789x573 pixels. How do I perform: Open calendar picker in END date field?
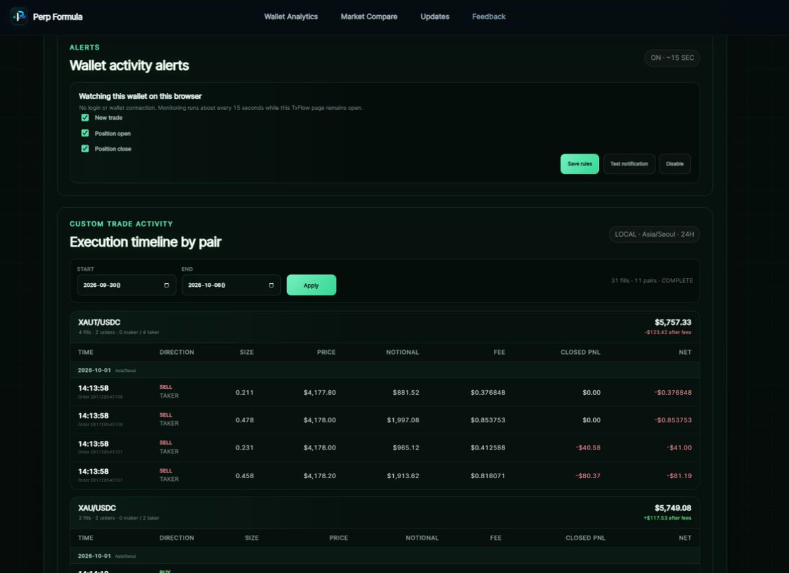pos(272,285)
